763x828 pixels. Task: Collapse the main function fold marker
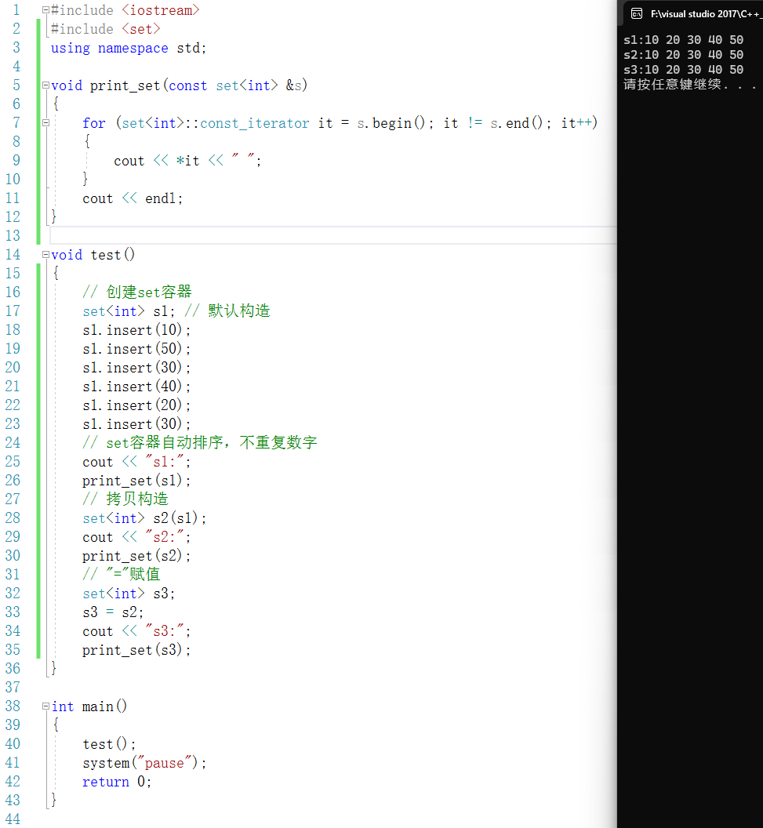(x=46, y=706)
